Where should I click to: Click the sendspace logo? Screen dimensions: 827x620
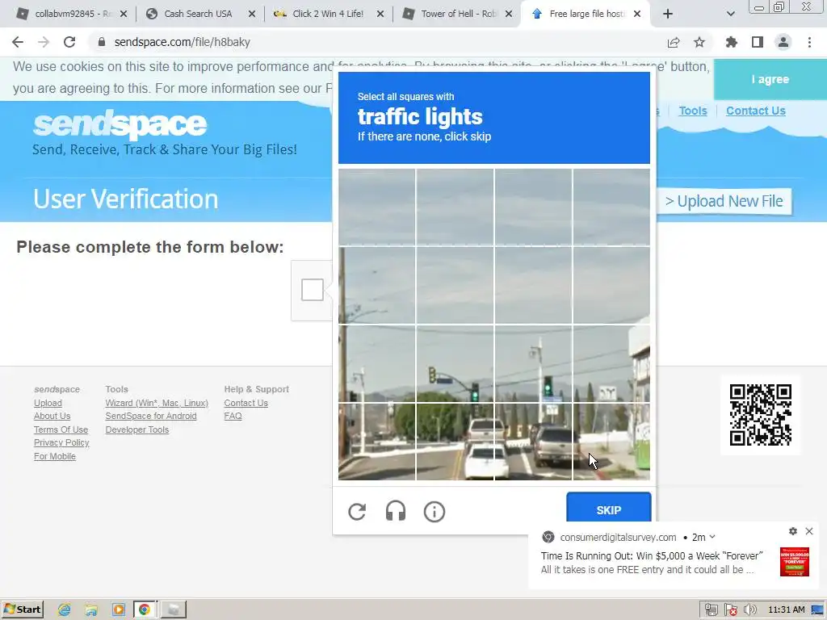click(x=120, y=124)
